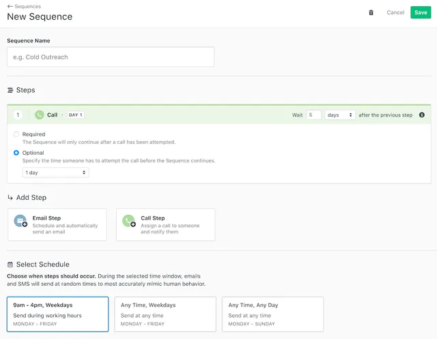Click the Wait number input field
This screenshot has height=339, width=437.
click(x=314, y=115)
